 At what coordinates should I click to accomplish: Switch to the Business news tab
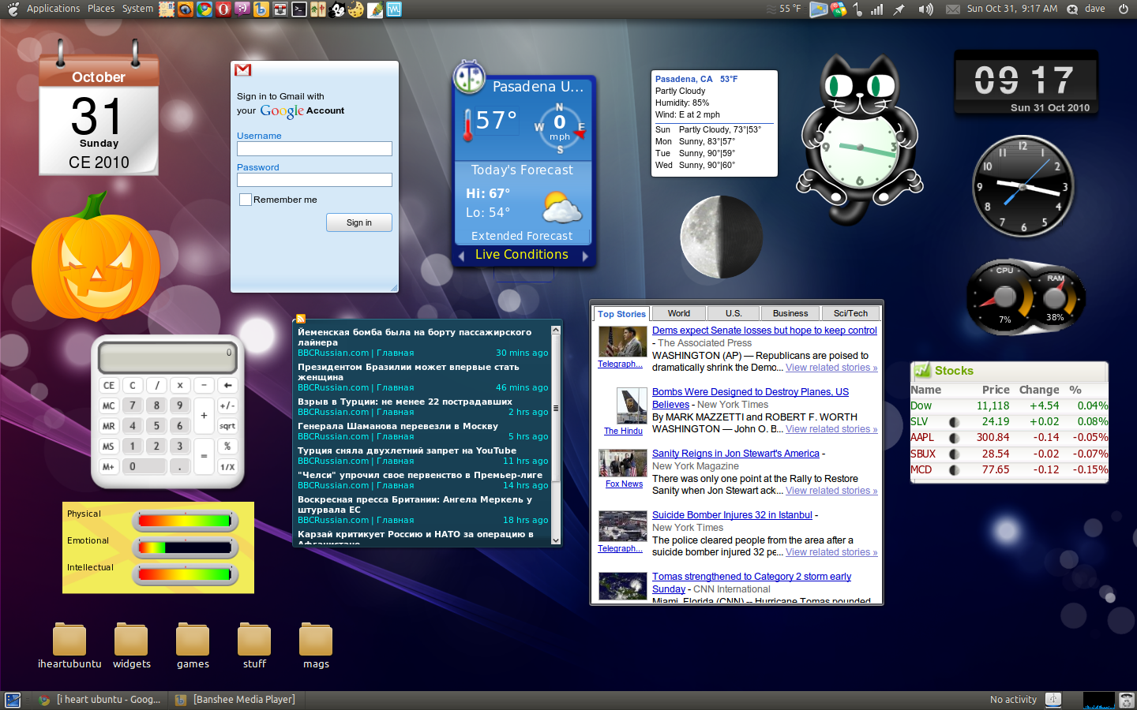[790, 313]
